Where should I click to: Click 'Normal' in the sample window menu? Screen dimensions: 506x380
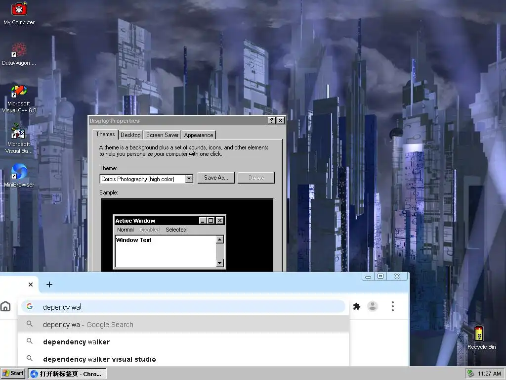click(x=125, y=230)
